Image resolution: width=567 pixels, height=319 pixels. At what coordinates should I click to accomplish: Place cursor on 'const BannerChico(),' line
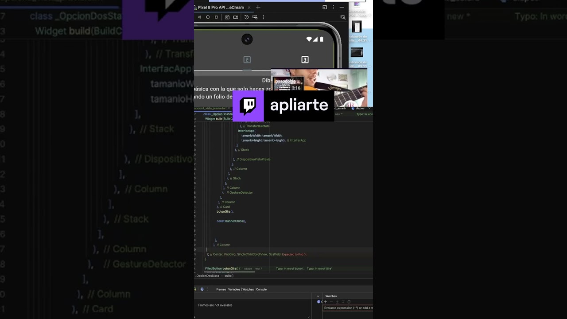pos(231,221)
